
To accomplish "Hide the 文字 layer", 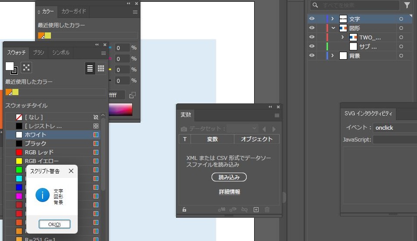I will 312,18.
